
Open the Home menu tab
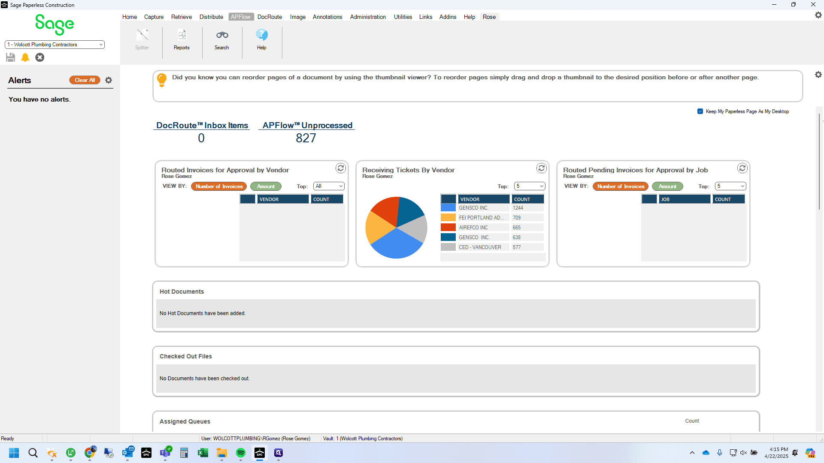pyautogui.click(x=130, y=17)
